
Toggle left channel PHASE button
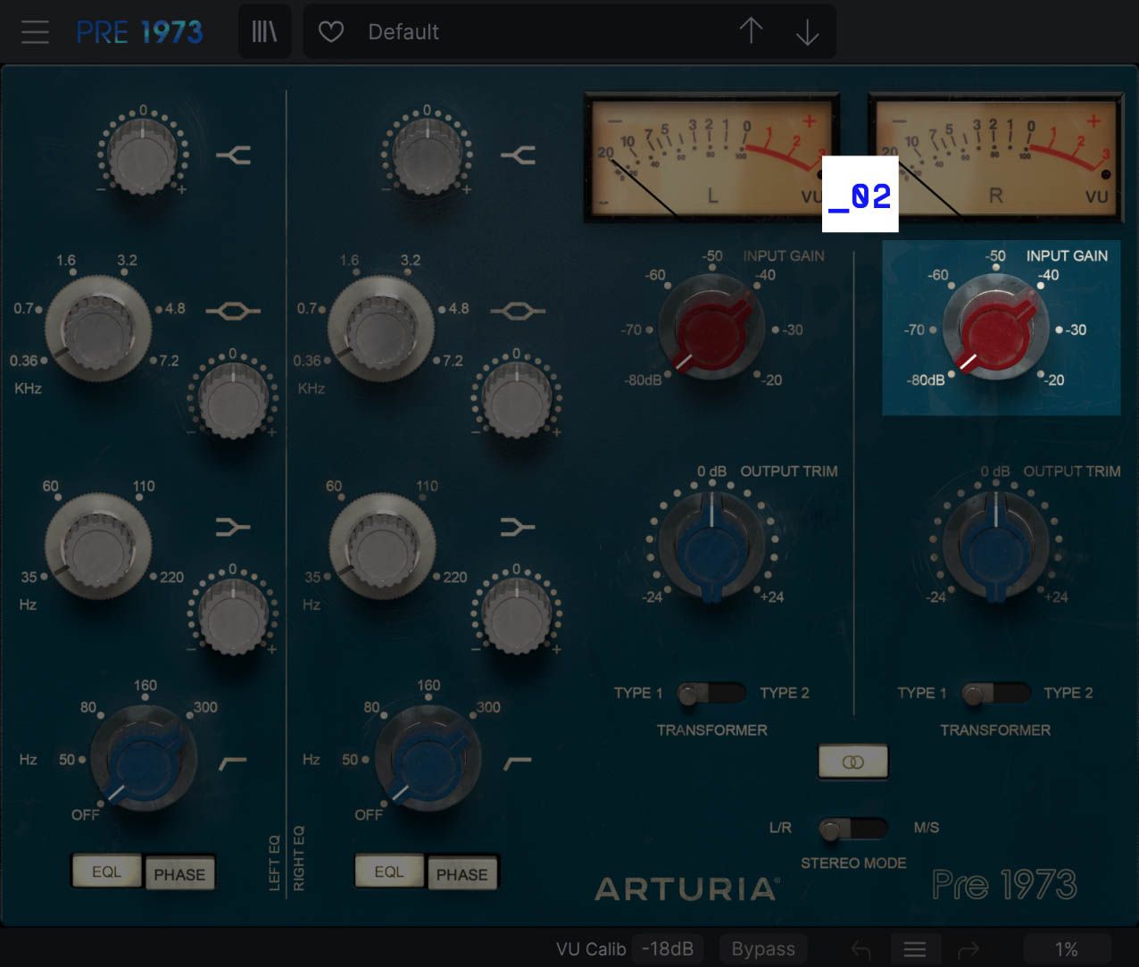pos(179,874)
